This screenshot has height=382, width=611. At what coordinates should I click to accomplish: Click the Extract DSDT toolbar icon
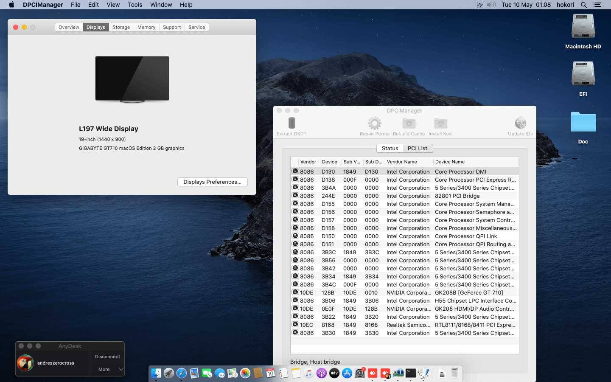point(291,124)
